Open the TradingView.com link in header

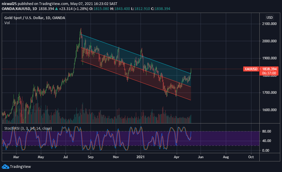click(54, 4)
